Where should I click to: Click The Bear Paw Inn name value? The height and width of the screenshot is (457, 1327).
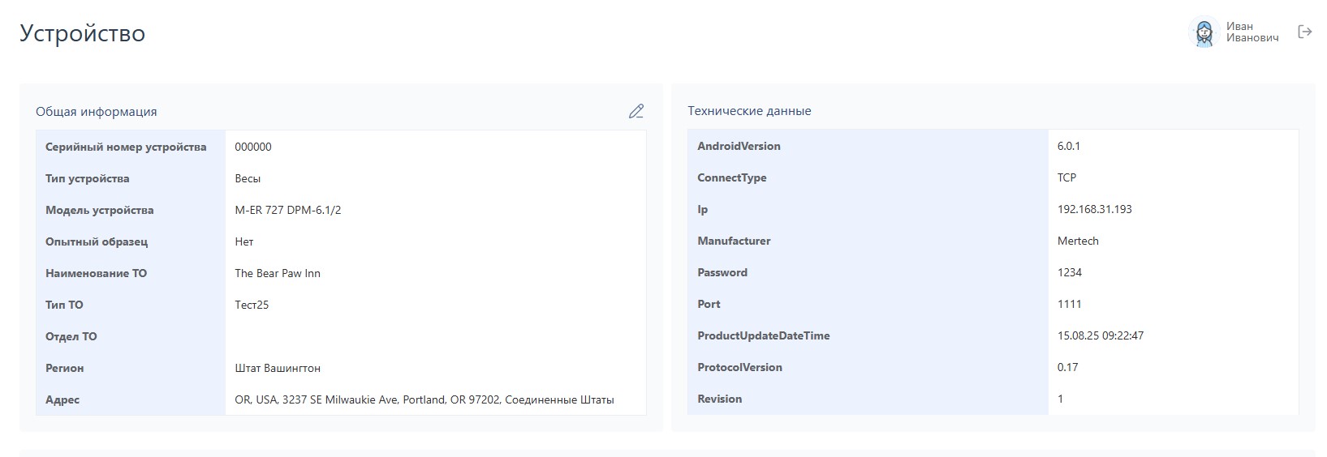pos(278,273)
